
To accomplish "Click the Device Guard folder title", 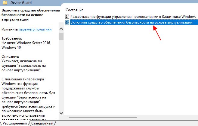I will 21,3.
